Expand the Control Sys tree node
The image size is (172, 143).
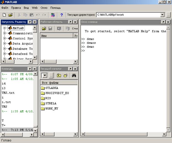(4, 38)
